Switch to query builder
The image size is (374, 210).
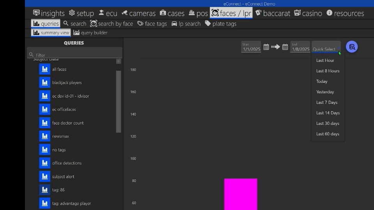90,33
